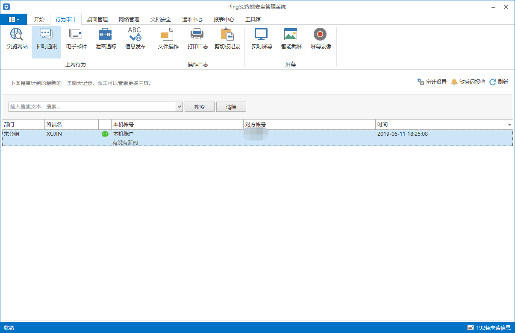Sort by the 部门 column header
The width and height of the screenshot is (515, 333).
[x=23, y=124]
